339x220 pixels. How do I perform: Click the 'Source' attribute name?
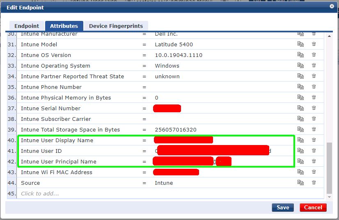30,183
